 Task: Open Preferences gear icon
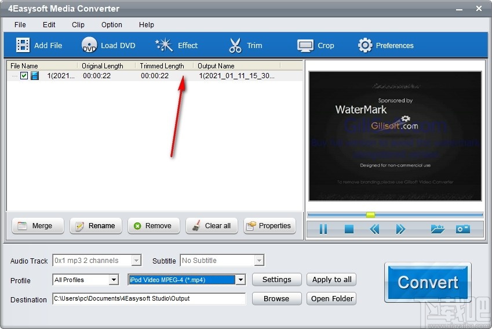pyautogui.click(x=365, y=45)
